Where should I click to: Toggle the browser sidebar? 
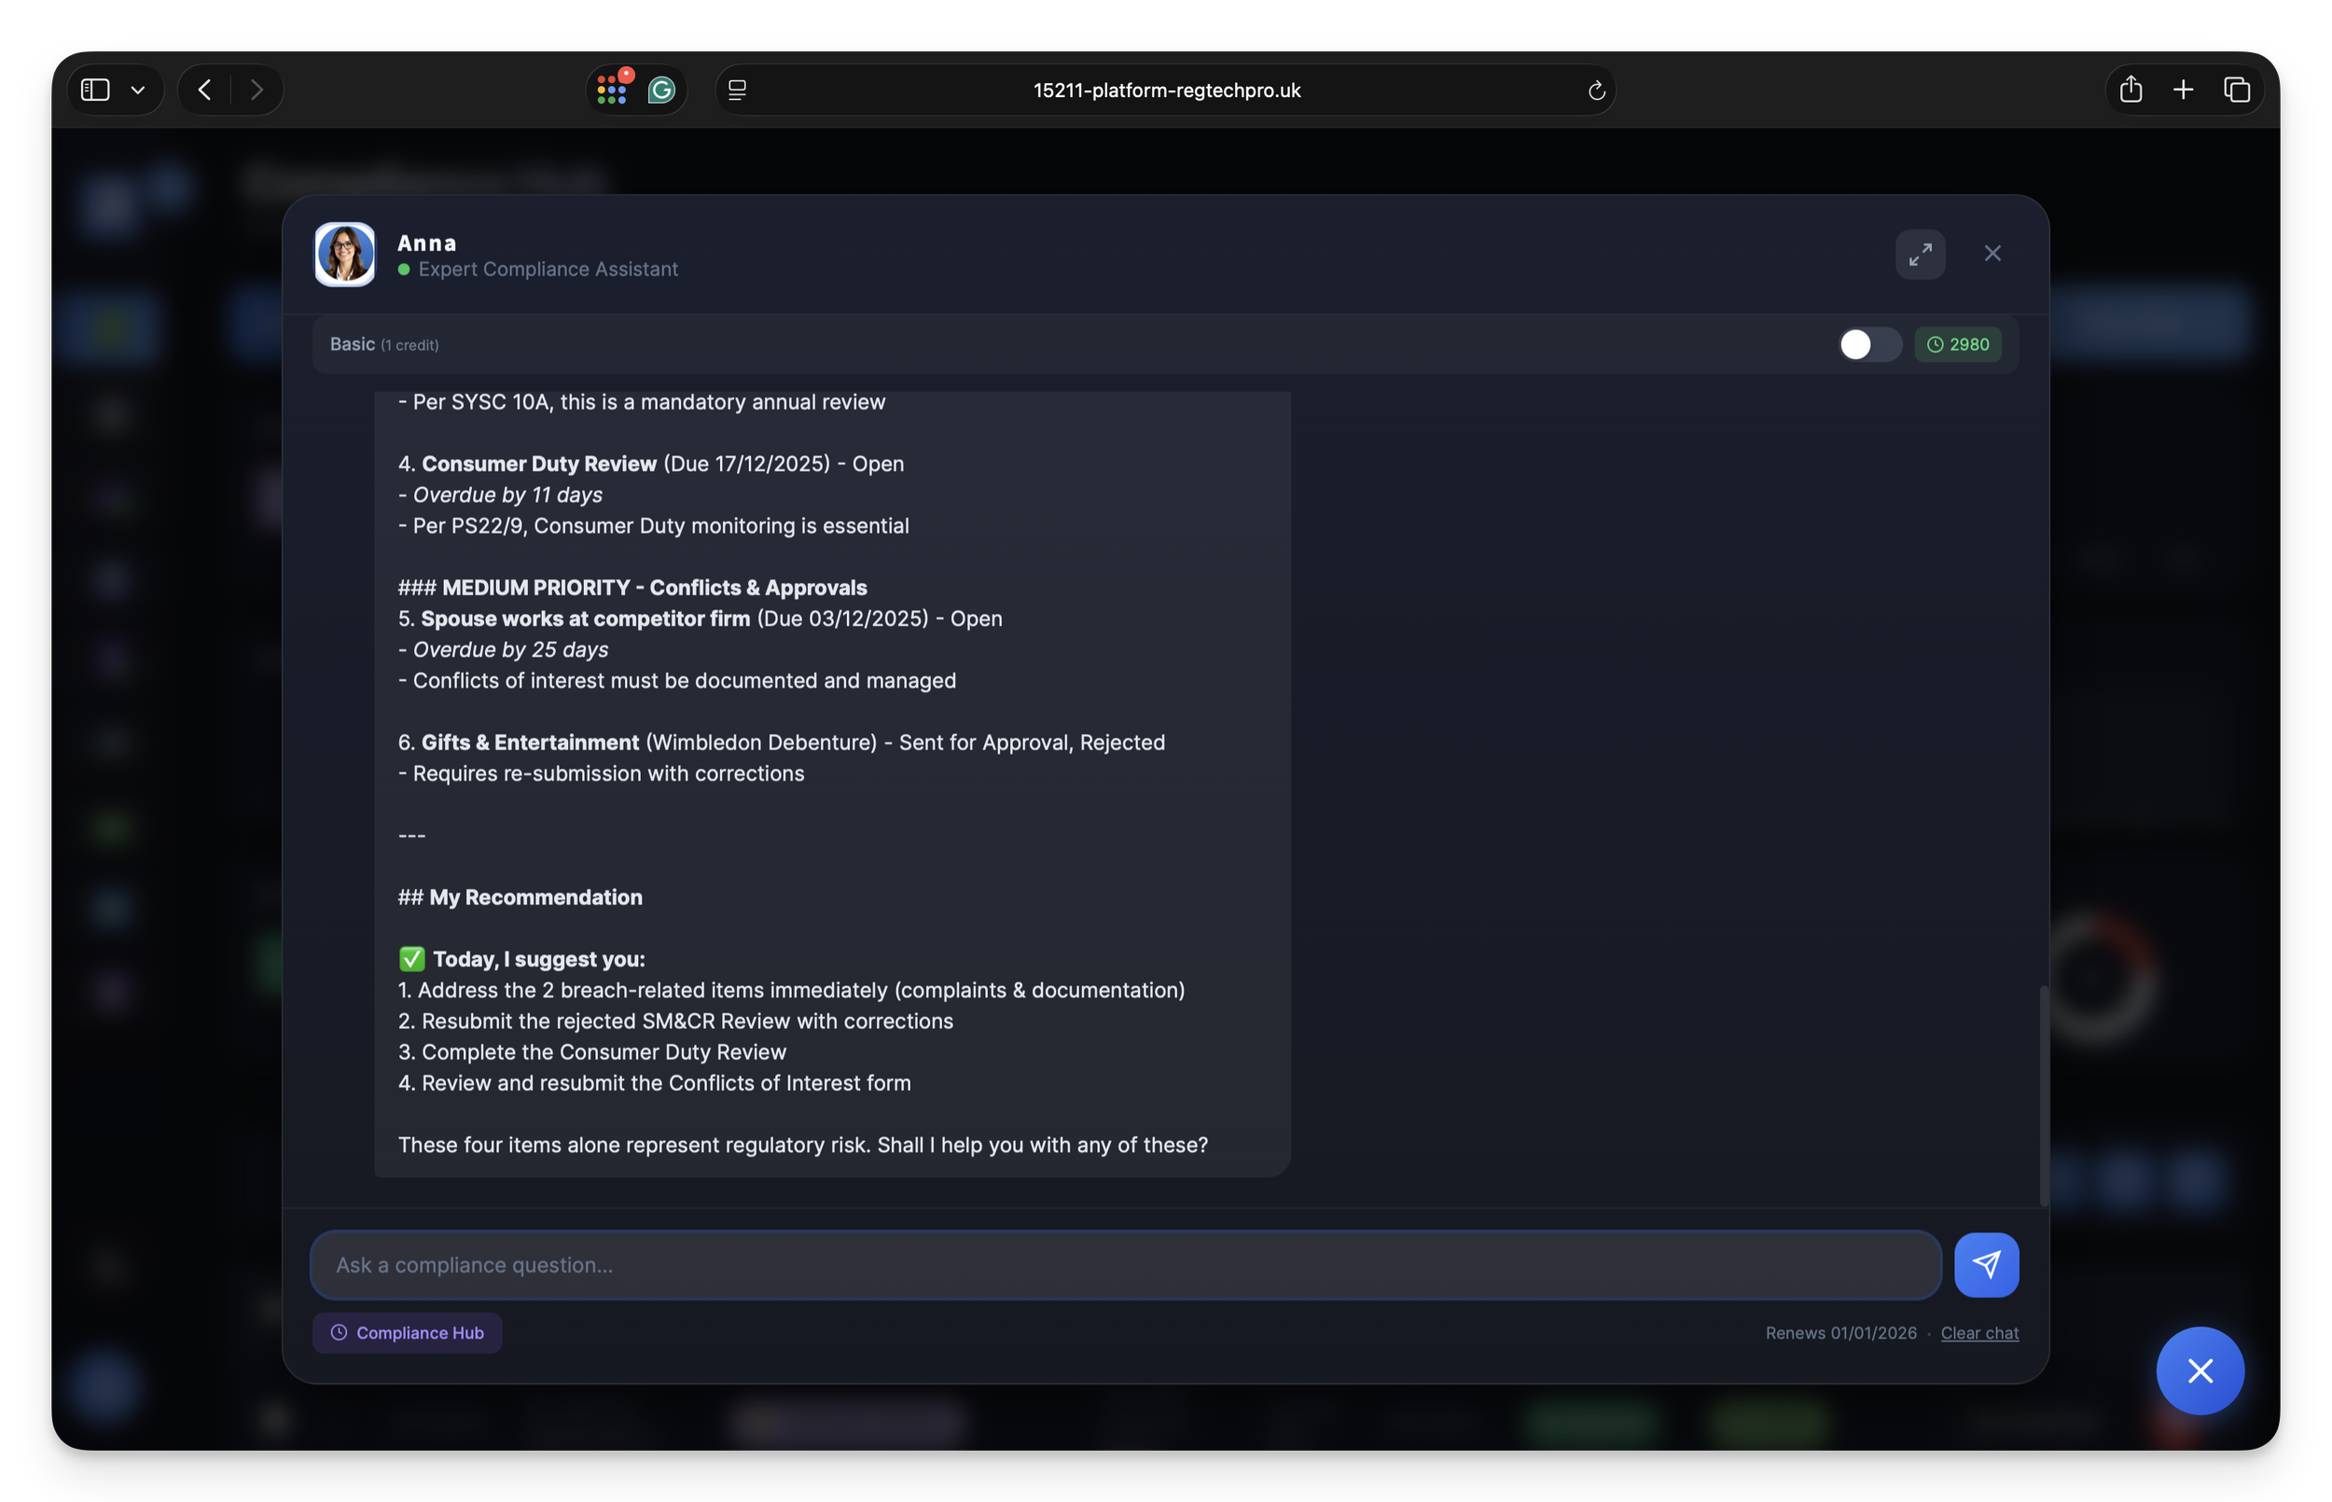tap(94, 90)
